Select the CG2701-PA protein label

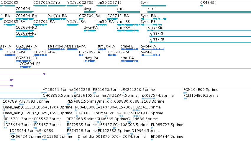[x=44, y=52]
